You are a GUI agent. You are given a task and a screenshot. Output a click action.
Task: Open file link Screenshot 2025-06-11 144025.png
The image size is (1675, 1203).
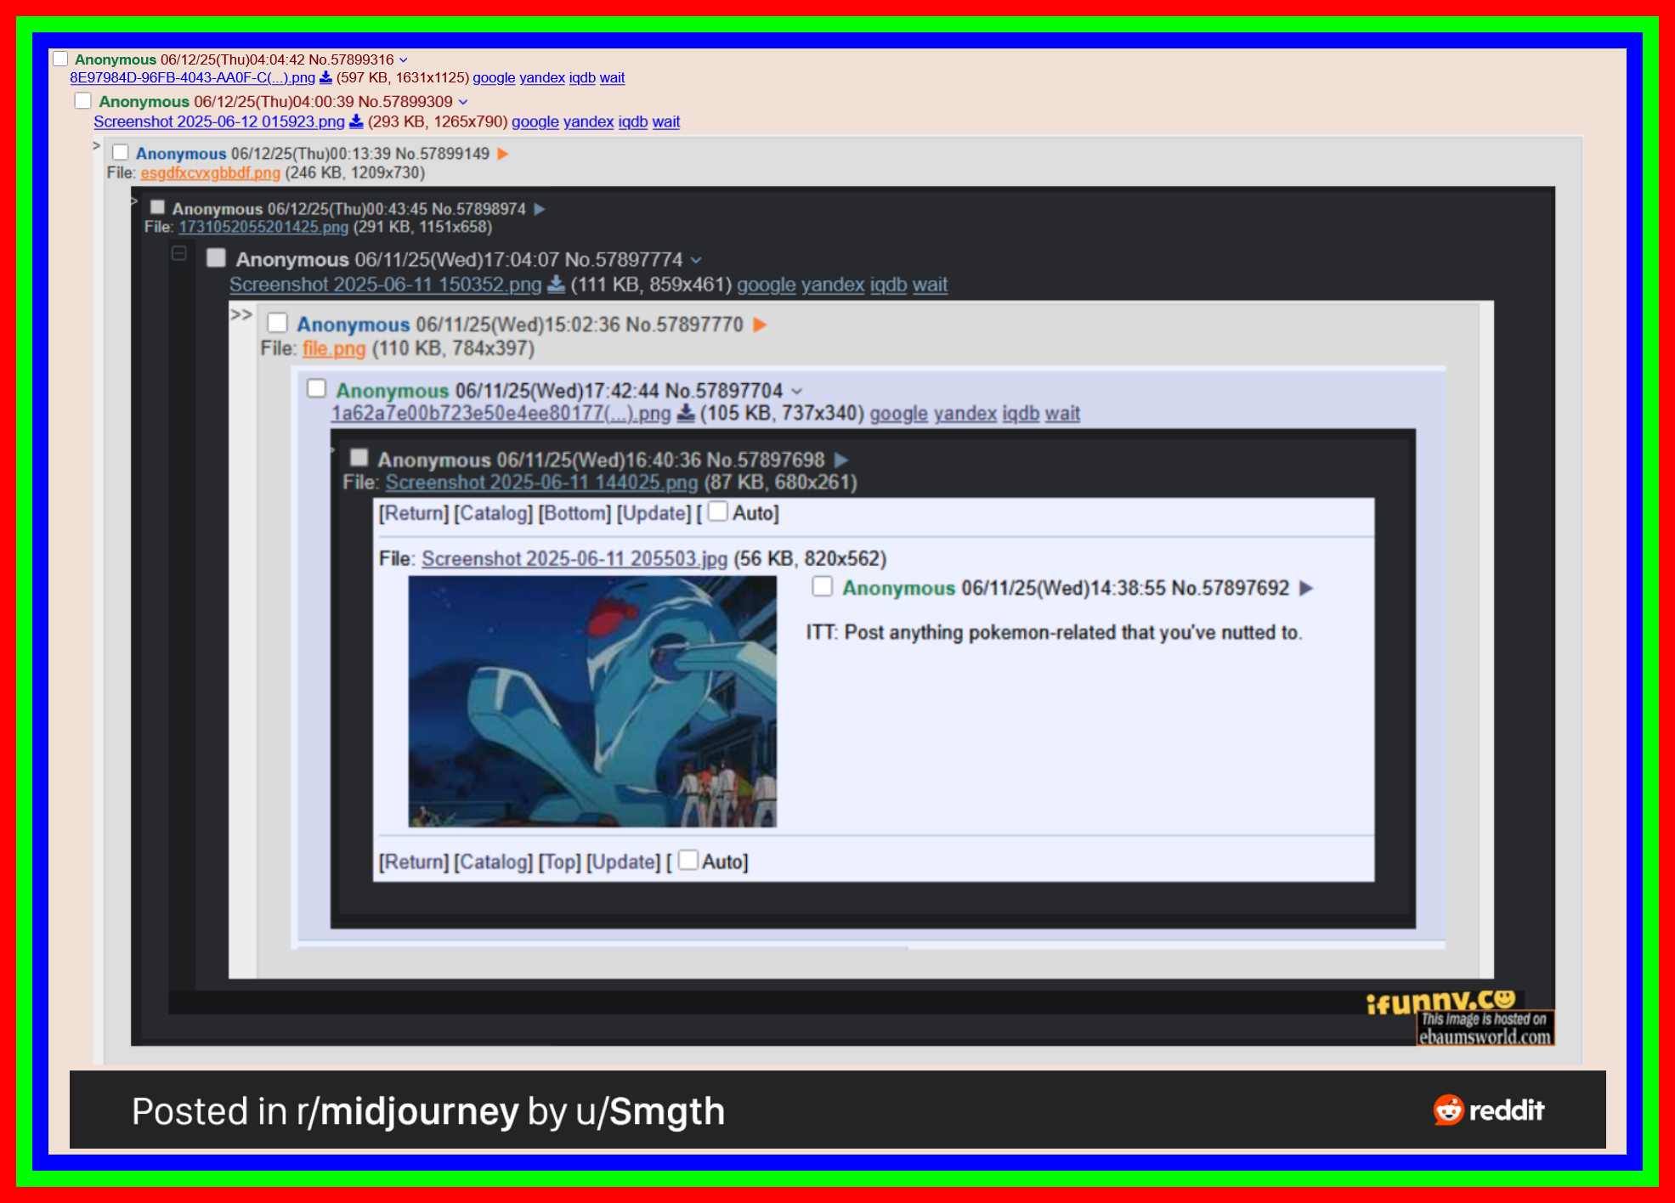coord(541,483)
